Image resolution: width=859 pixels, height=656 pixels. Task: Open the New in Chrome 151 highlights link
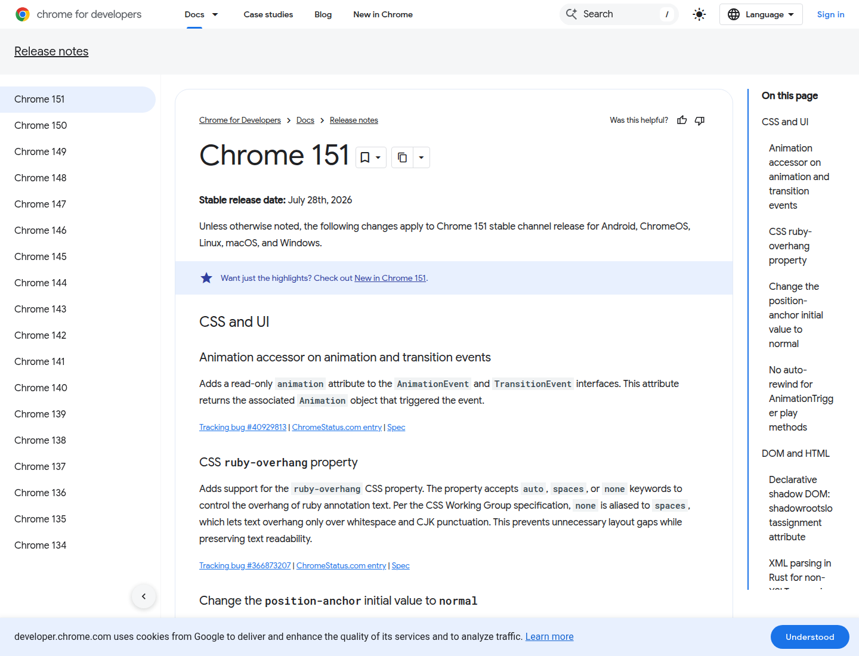click(x=390, y=278)
